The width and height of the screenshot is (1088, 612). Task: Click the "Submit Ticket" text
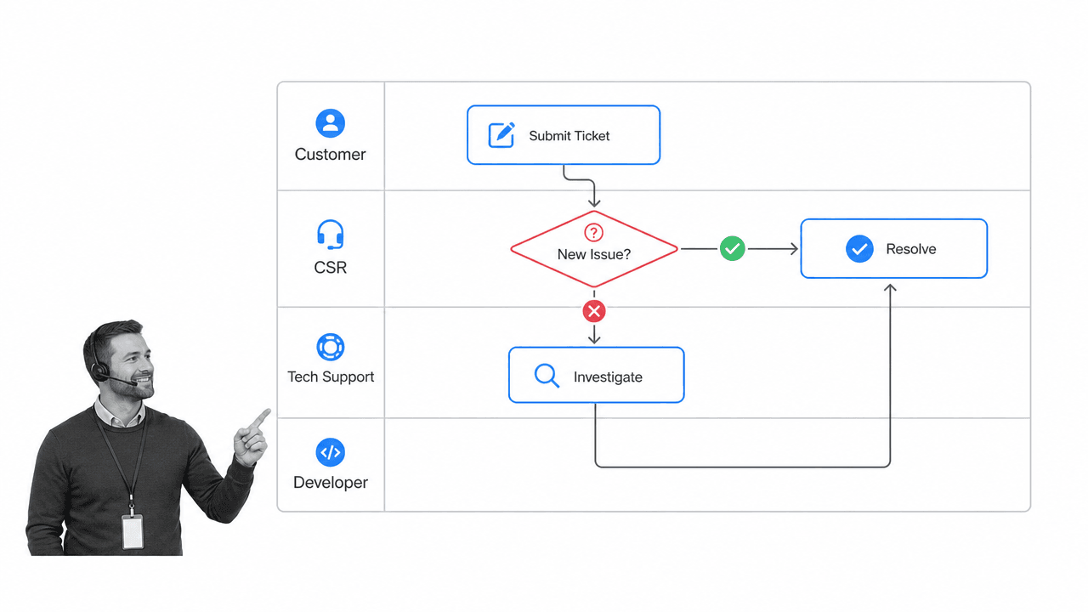(x=569, y=135)
